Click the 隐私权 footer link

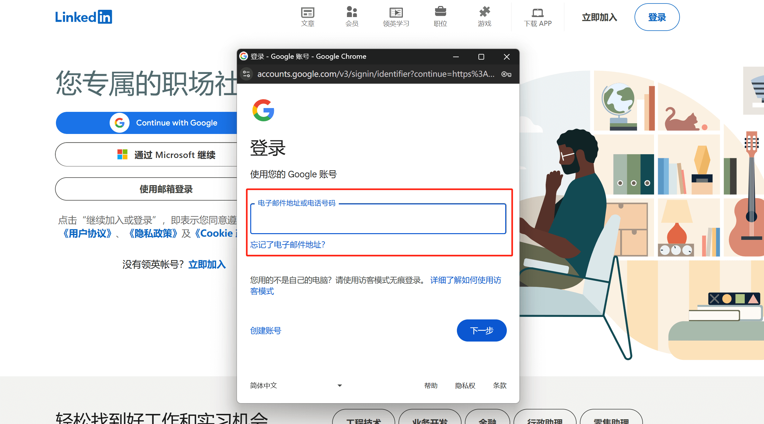(465, 385)
